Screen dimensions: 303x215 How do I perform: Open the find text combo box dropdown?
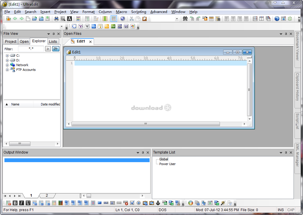(176, 19)
